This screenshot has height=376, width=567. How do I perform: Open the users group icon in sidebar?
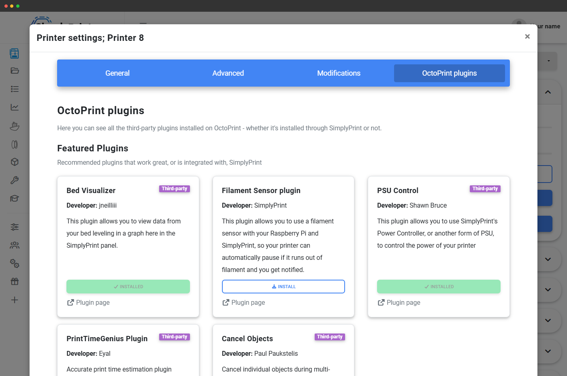coord(15,245)
